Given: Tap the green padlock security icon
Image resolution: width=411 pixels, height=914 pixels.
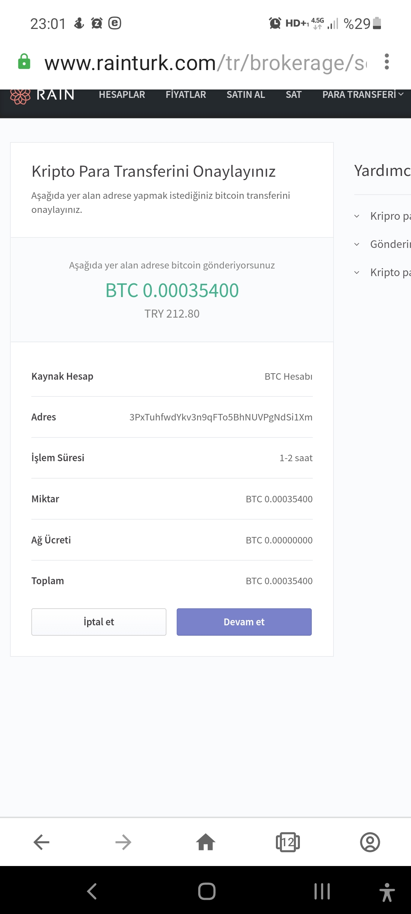Looking at the screenshot, I should (x=24, y=62).
